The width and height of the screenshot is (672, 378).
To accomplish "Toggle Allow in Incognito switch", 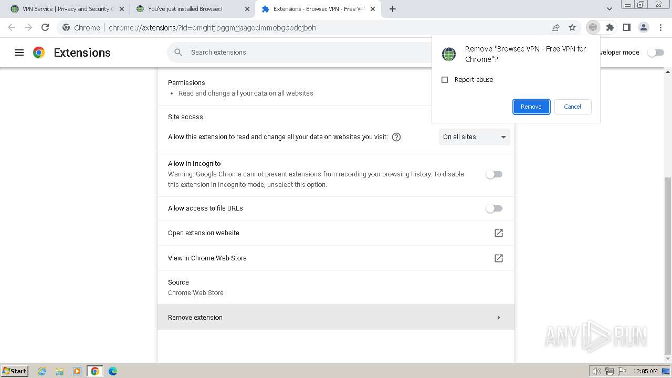I will tap(494, 174).
